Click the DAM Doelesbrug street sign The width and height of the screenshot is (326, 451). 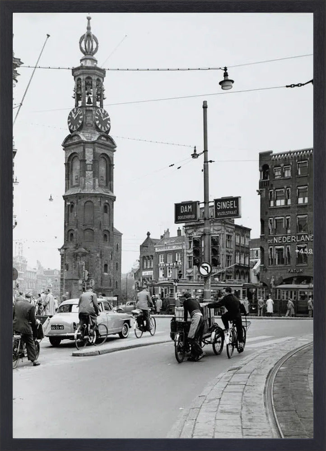[186, 212]
